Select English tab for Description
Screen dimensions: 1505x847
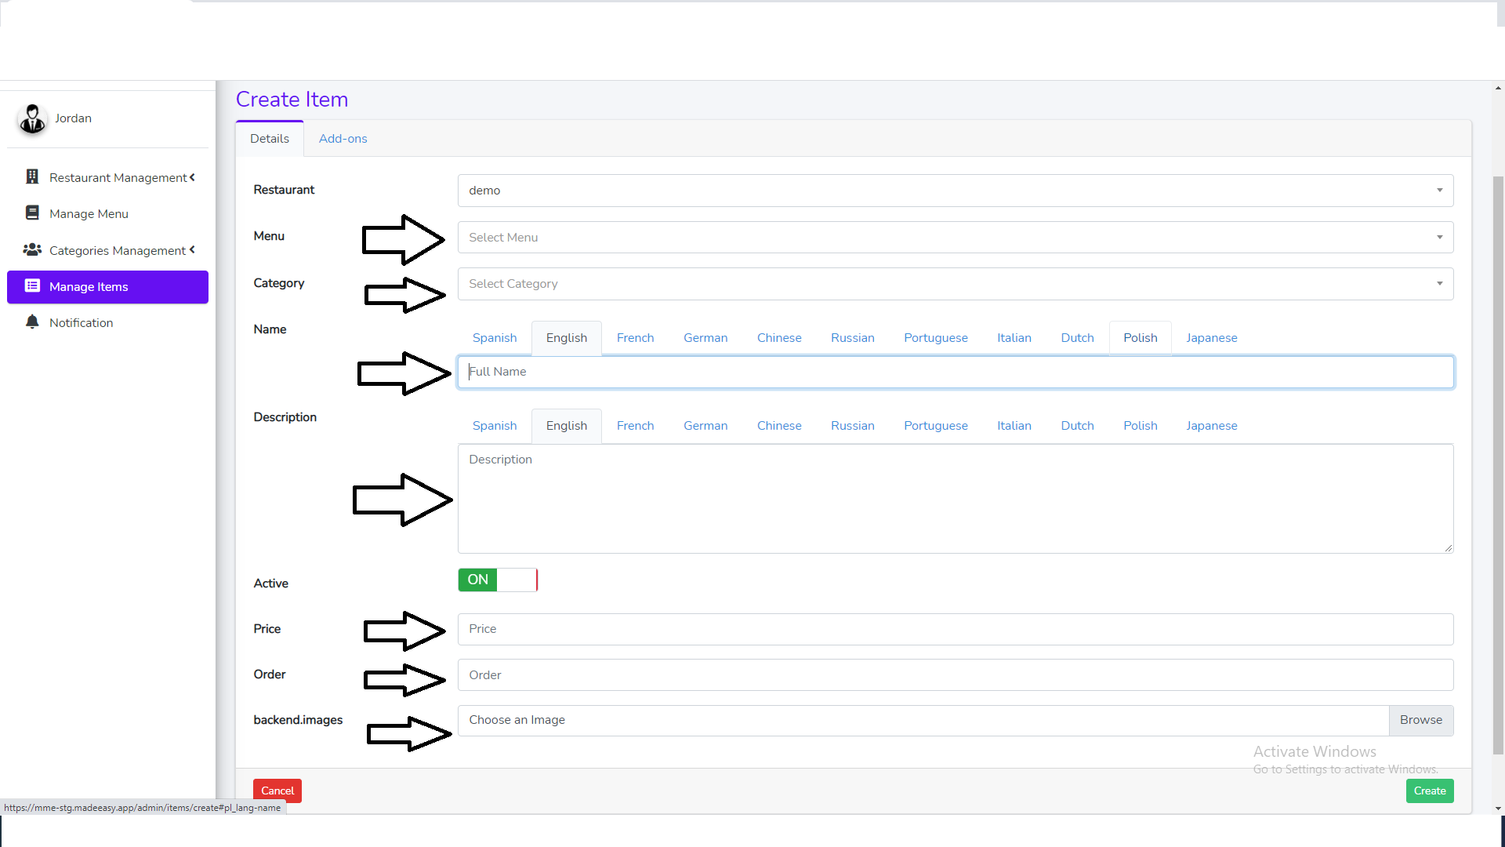(567, 426)
